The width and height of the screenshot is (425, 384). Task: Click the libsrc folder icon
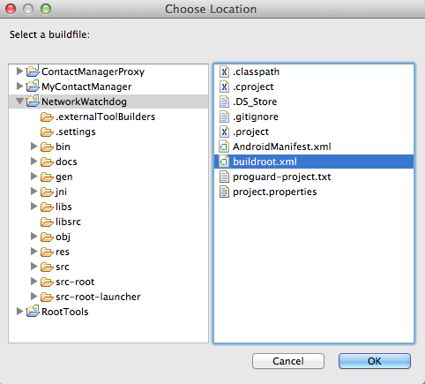47,222
